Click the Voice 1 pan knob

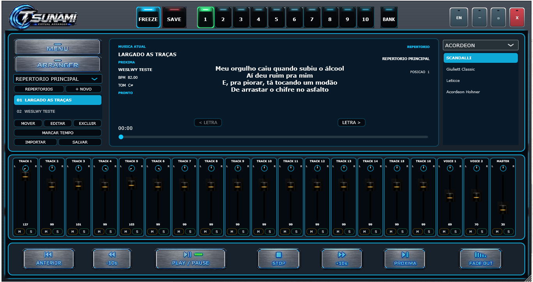[x=450, y=168]
